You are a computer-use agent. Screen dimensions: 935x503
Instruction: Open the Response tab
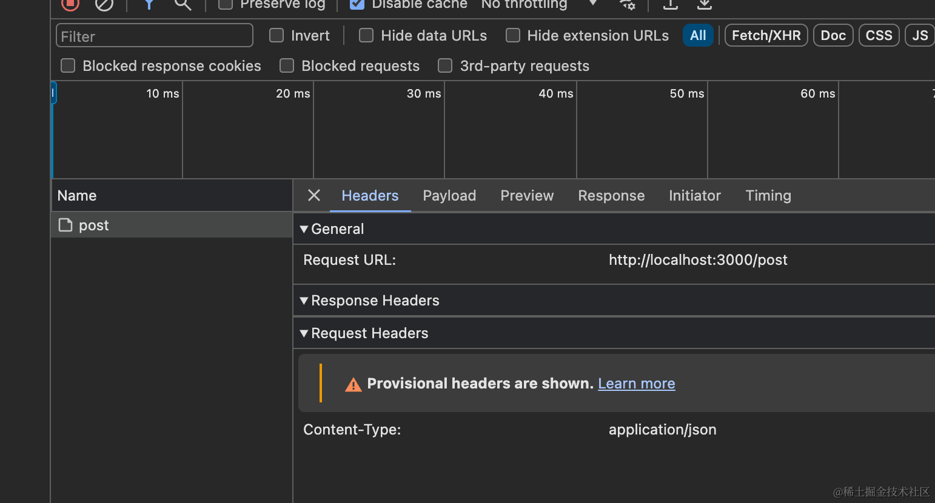611,195
